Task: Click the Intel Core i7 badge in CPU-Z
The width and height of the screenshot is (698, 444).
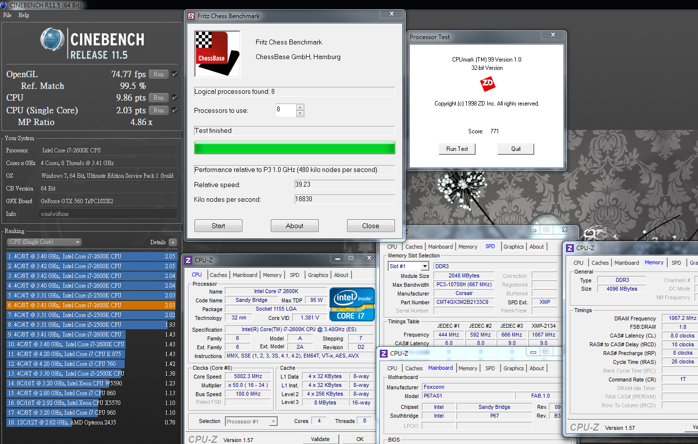Action: point(352,304)
